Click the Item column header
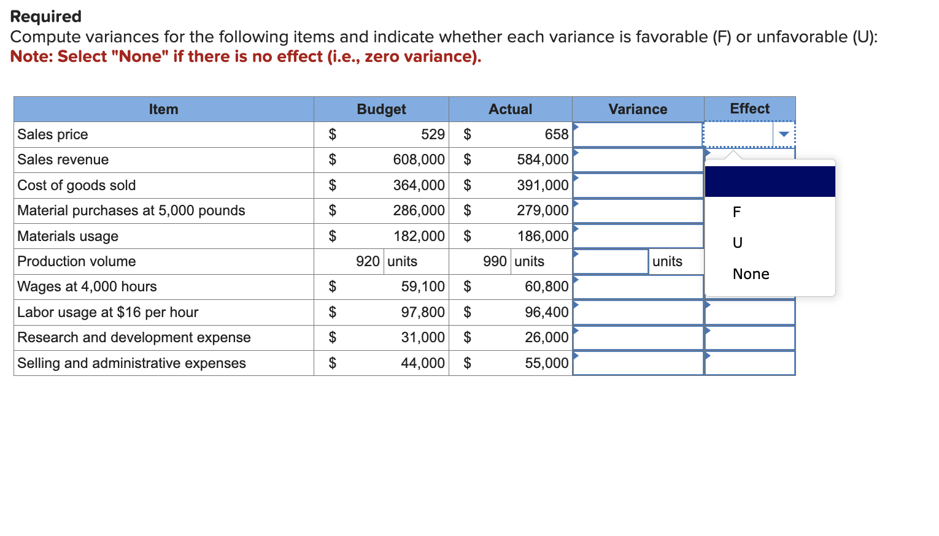Screen dimensions: 939x536 (164, 109)
